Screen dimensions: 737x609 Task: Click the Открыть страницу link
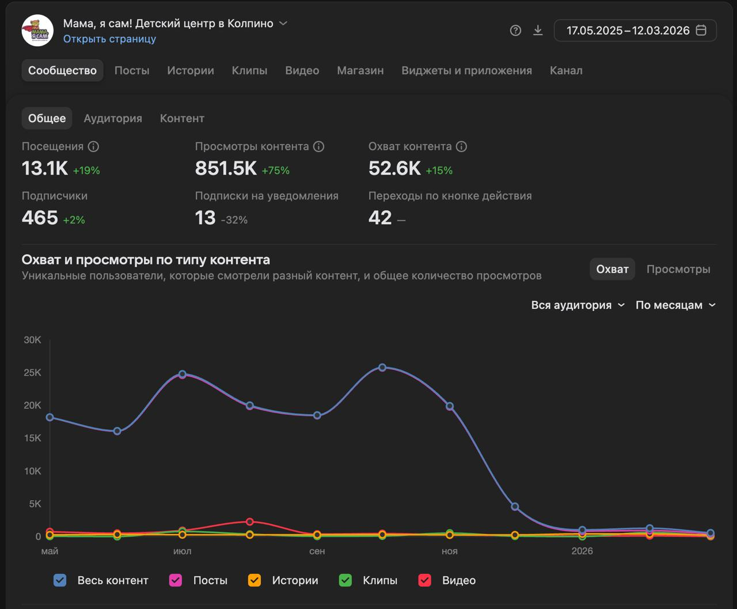click(x=109, y=39)
